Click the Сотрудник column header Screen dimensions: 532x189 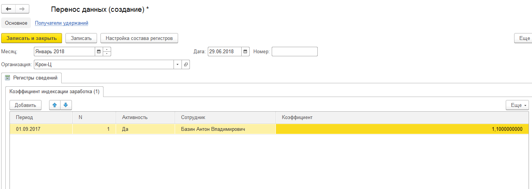pos(225,118)
